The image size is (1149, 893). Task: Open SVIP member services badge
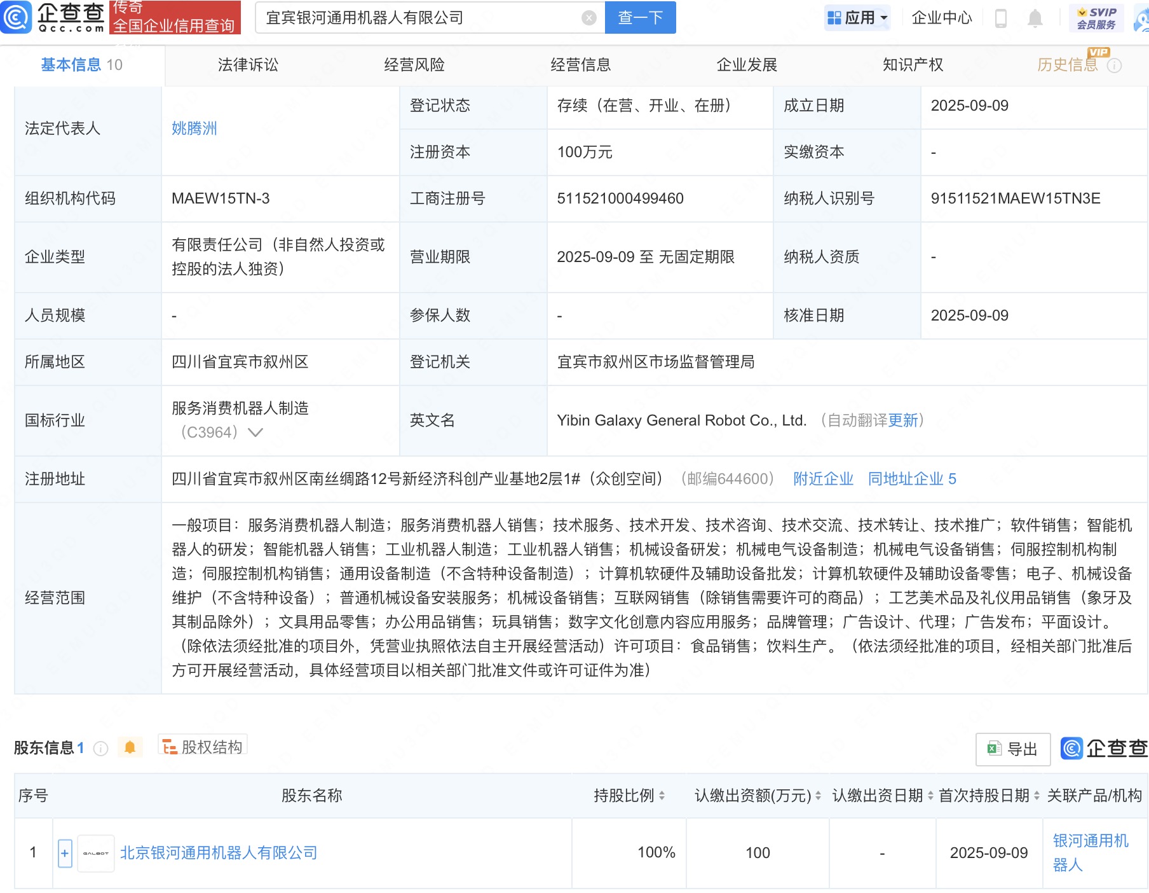pyautogui.click(x=1096, y=18)
